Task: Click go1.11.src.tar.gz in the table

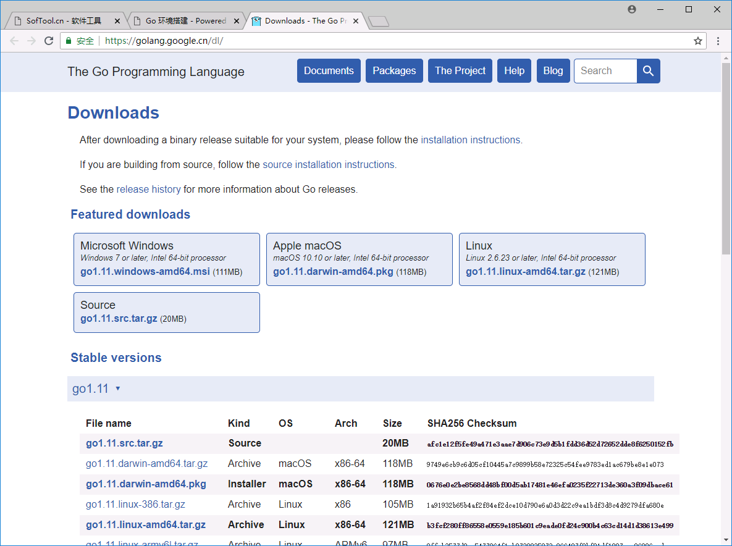Action: 124,443
